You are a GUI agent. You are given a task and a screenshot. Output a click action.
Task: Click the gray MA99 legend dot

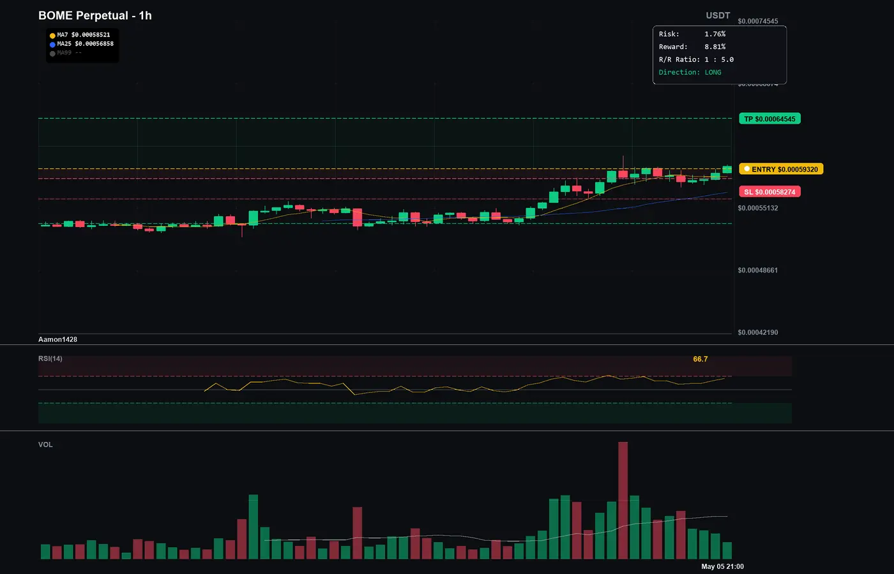[x=52, y=54]
